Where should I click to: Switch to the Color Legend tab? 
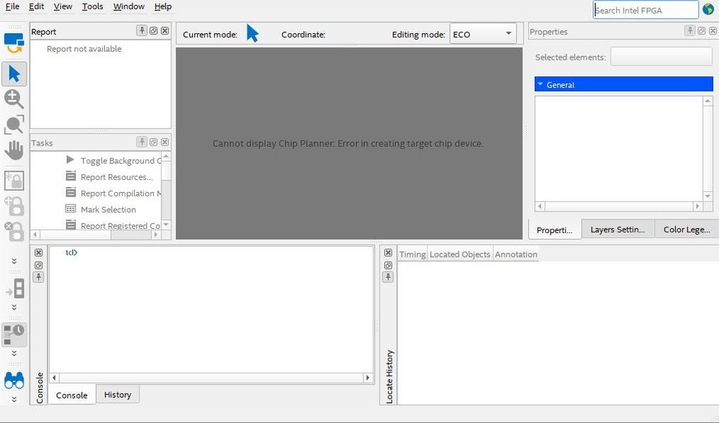(687, 229)
